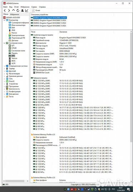Switch to the Избранное tab in the sidebar
Screen dimensions: 133x192
(x=15, y=15)
